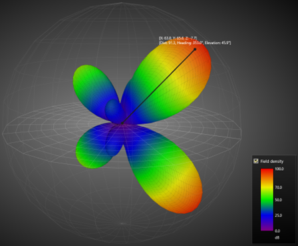Select the black data cursor endpoint on red lobe
Screen dimensions: 298x246
tap(195, 49)
